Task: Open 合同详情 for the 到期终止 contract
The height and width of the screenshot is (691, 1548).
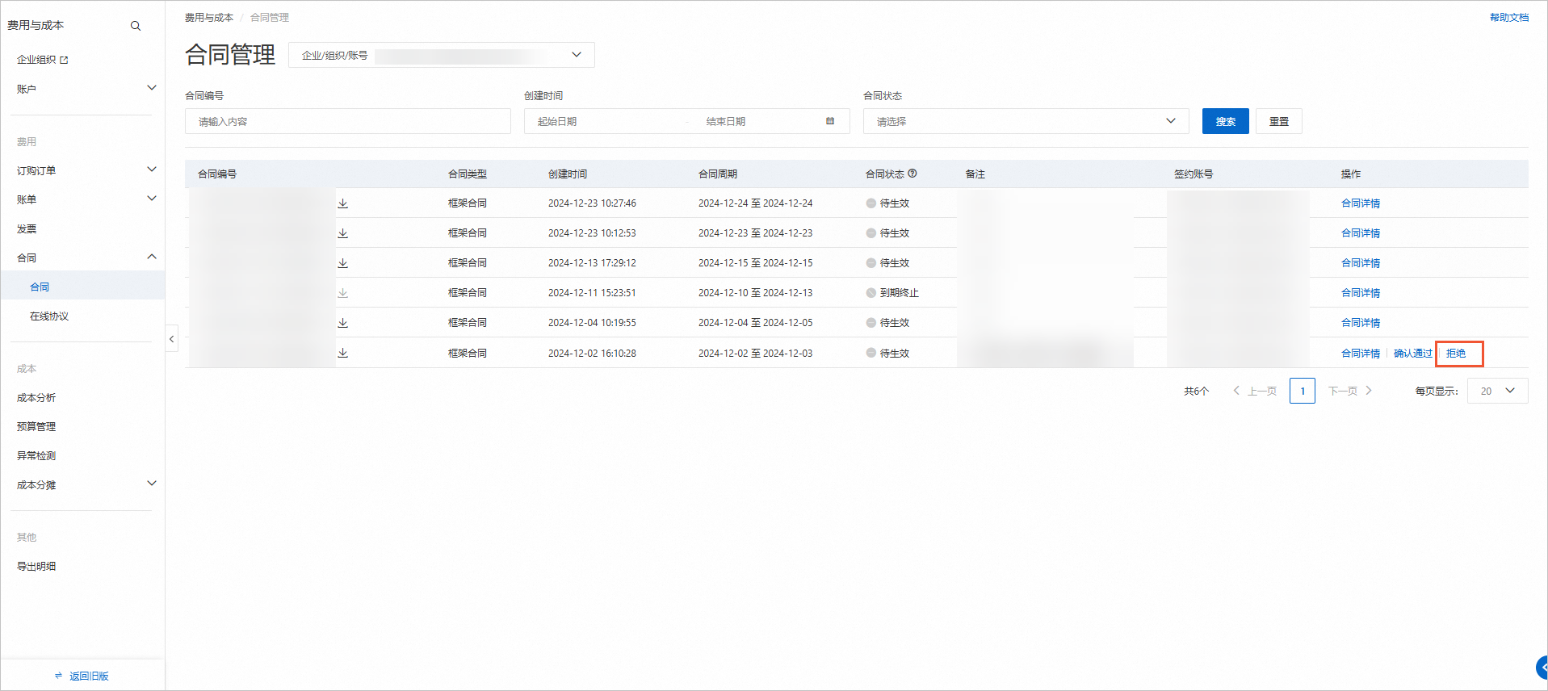Action: click(1361, 293)
